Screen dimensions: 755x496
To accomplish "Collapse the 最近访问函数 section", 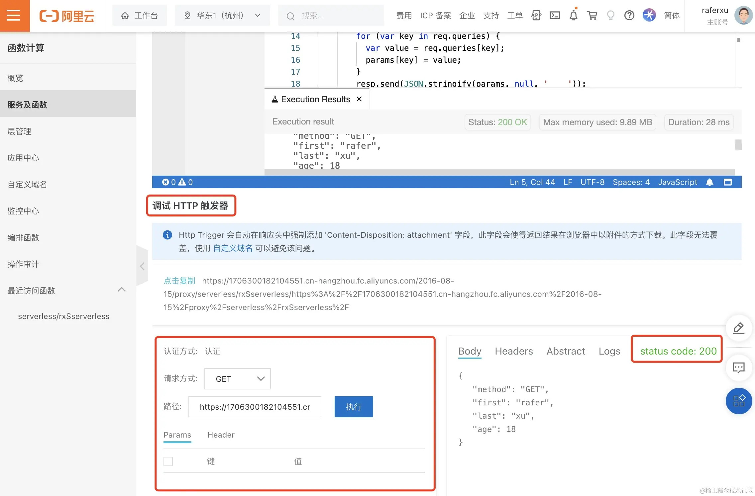I will pyautogui.click(x=122, y=290).
